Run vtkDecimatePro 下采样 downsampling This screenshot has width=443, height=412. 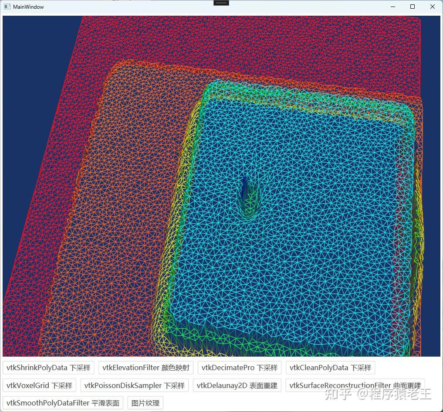(x=239, y=368)
